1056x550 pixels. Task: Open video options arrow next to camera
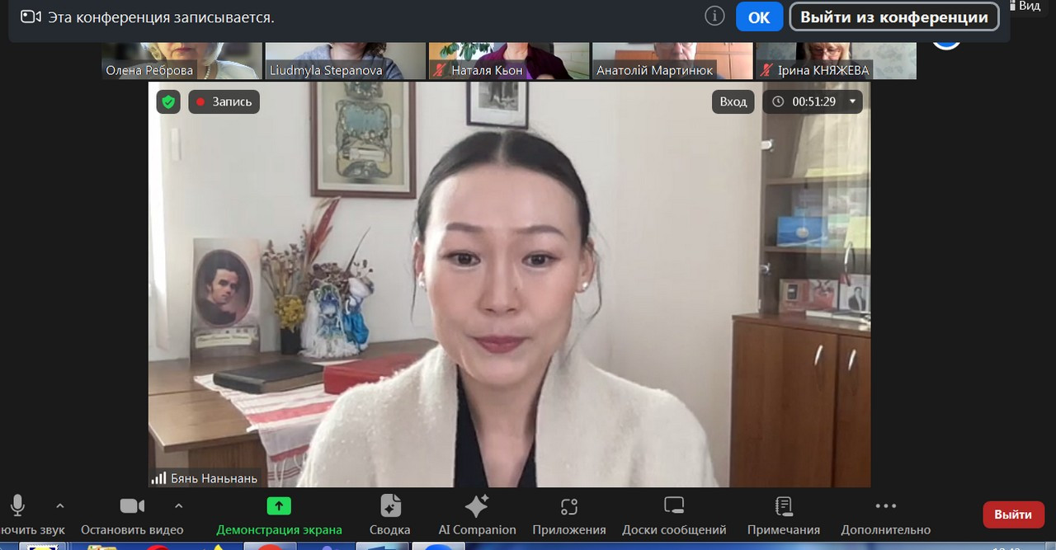tap(179, 505)
